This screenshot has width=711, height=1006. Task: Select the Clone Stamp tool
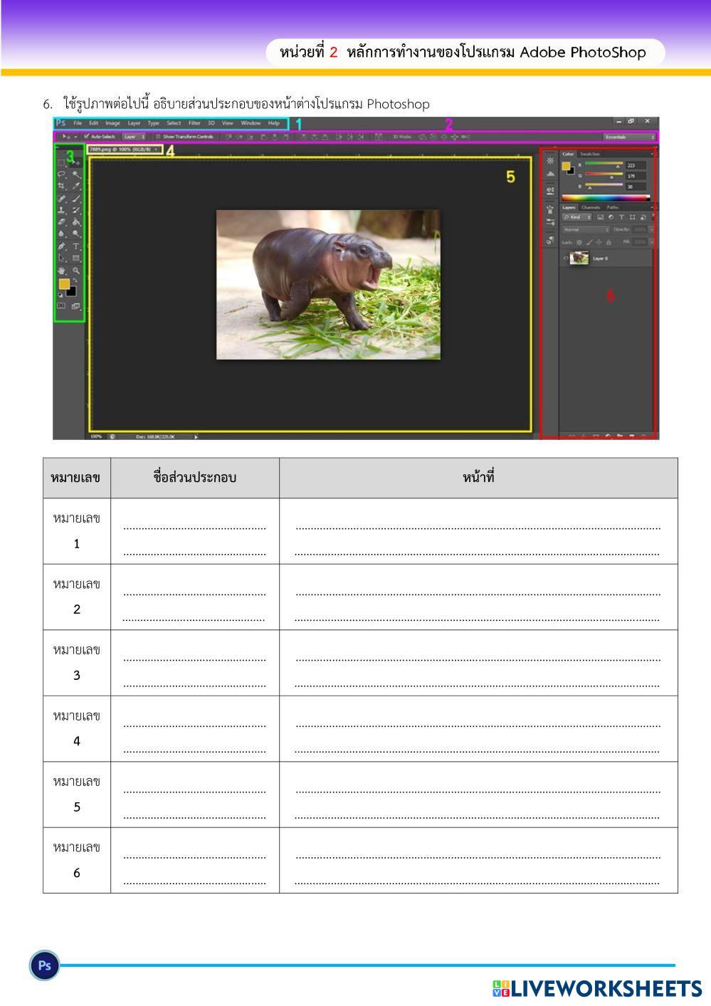click(x=62, y=211)
